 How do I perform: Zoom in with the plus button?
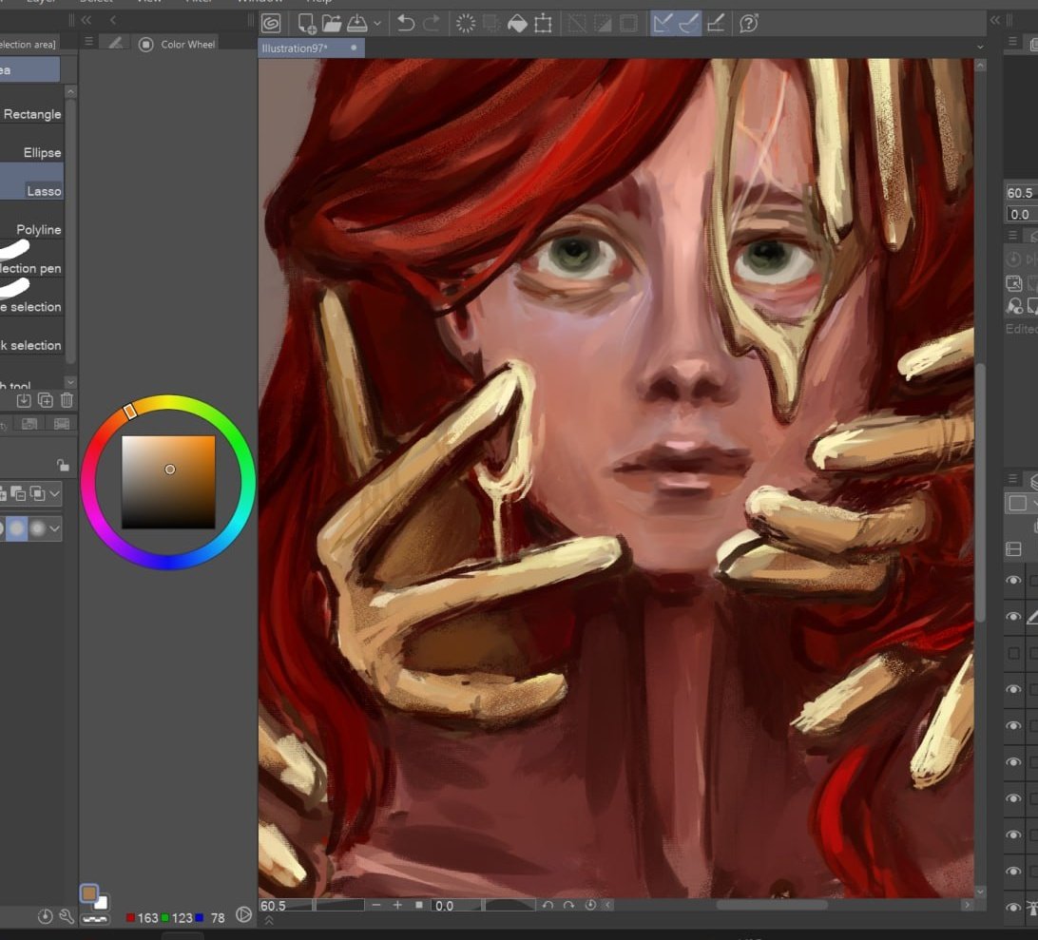pyautogui.click(x=397, y=905)
